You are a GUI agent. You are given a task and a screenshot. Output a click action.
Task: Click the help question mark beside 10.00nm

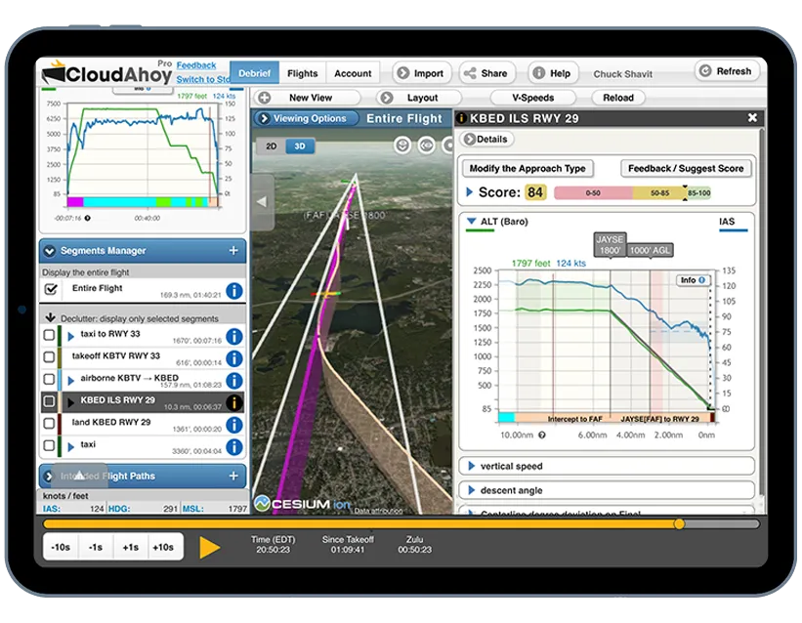542,435
